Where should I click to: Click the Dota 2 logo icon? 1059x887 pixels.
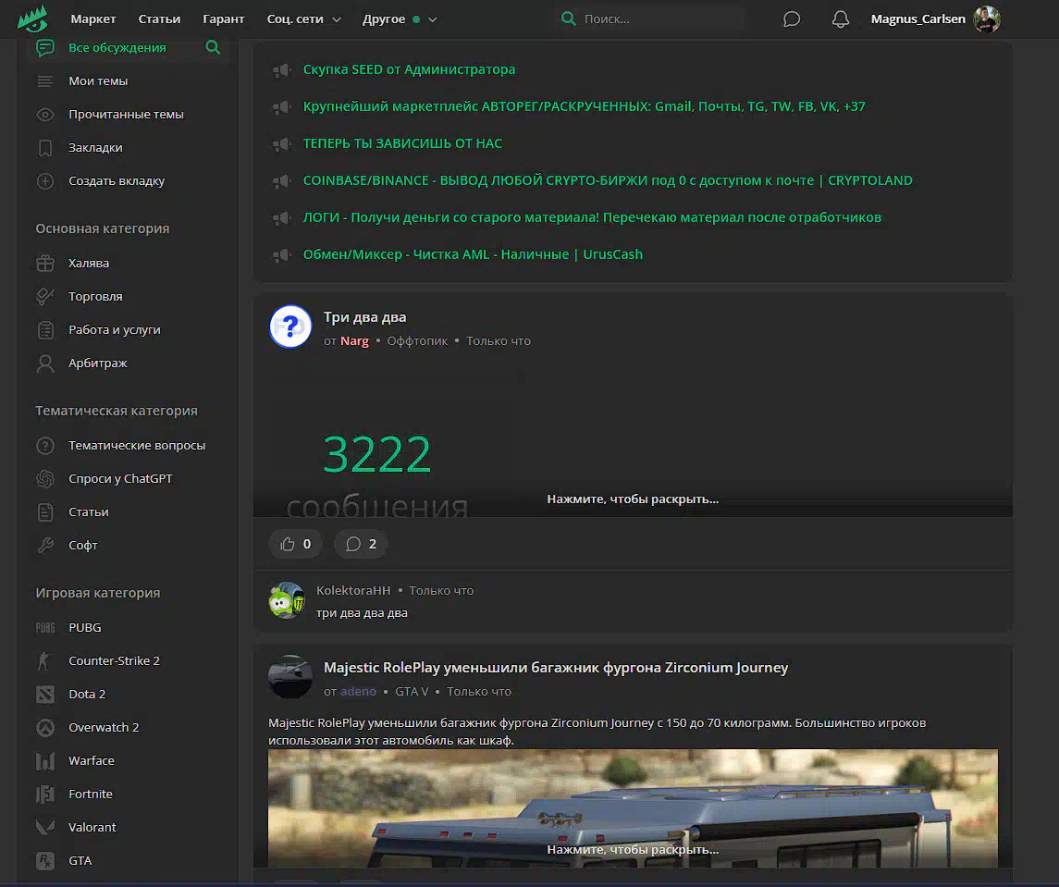(x=45, y=694)
